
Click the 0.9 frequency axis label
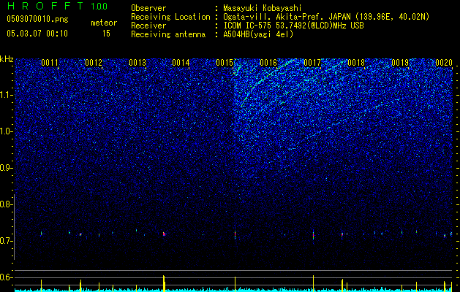(5, 168)
